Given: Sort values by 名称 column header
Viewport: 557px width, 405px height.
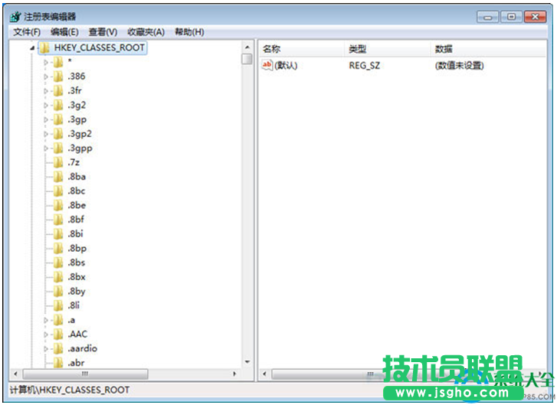Looking at the screenshot, I should [x=272, y=49].
